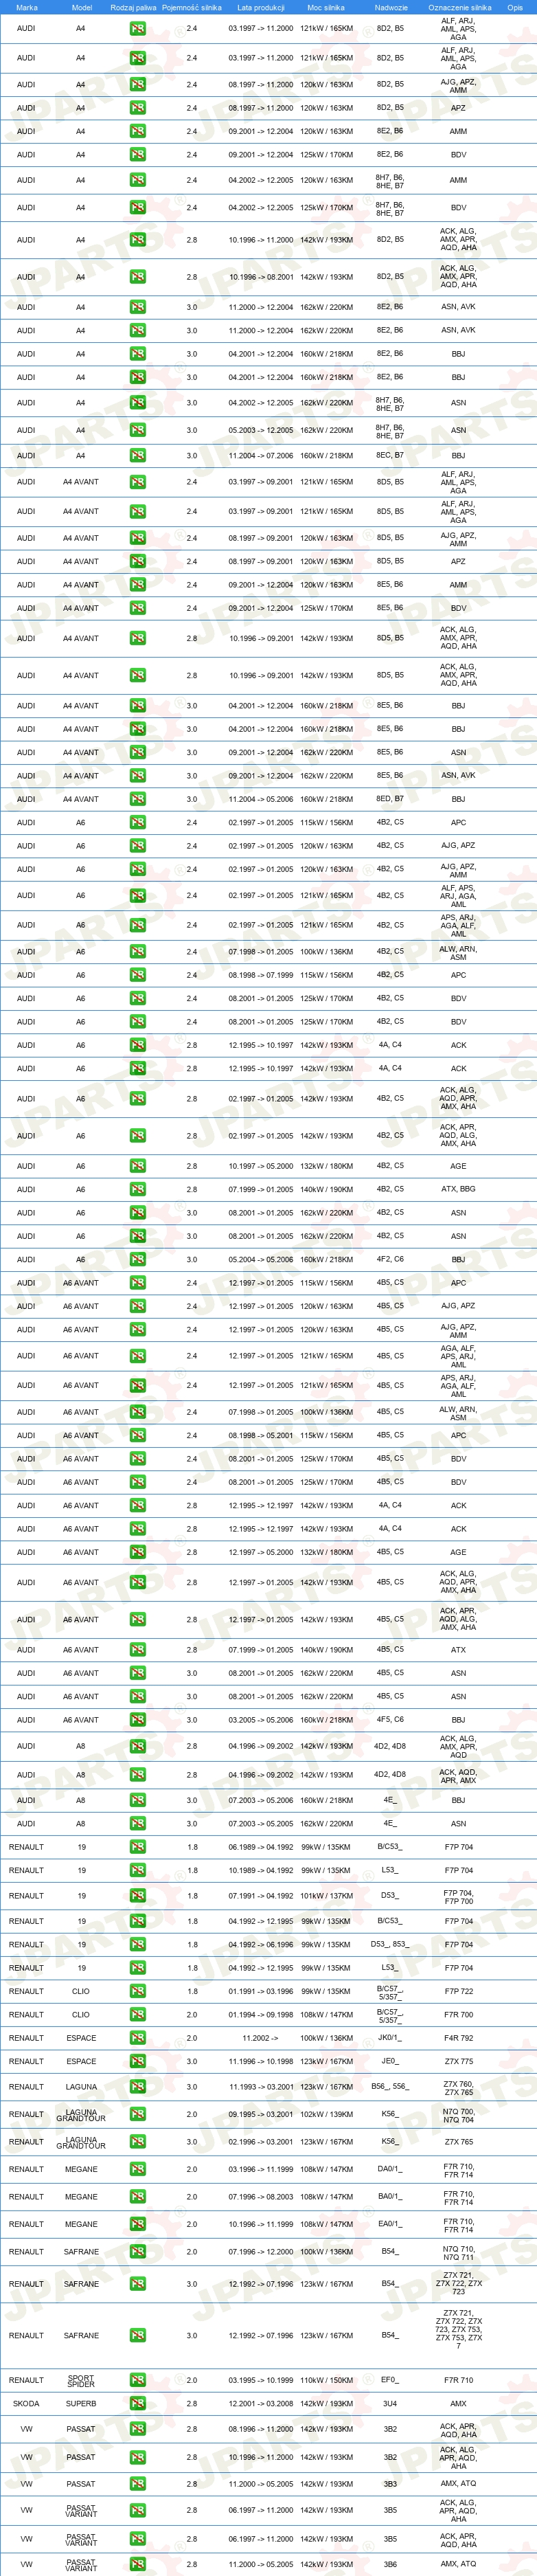This screenshot has width=537, height=2576.
Task: Click the fuel icon in the SAFRANE 2.0 row
Action: click(137, 2252)
